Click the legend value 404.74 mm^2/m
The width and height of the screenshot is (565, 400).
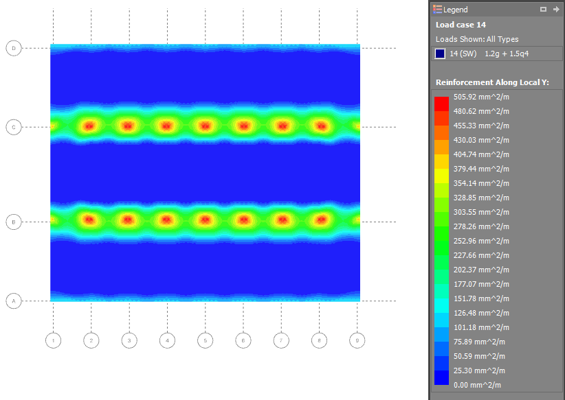point(481,154)
